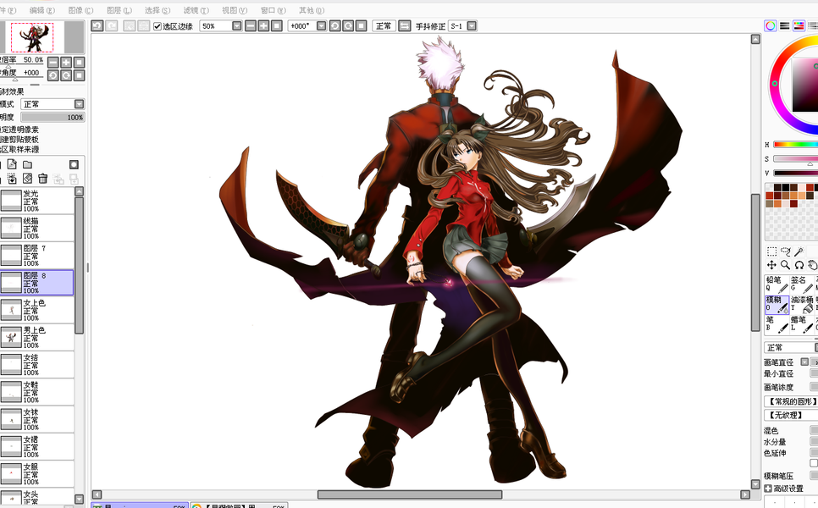Choose the 模糊 blur brush
Viewport: 818px width, 508px height.
(777, 305)
